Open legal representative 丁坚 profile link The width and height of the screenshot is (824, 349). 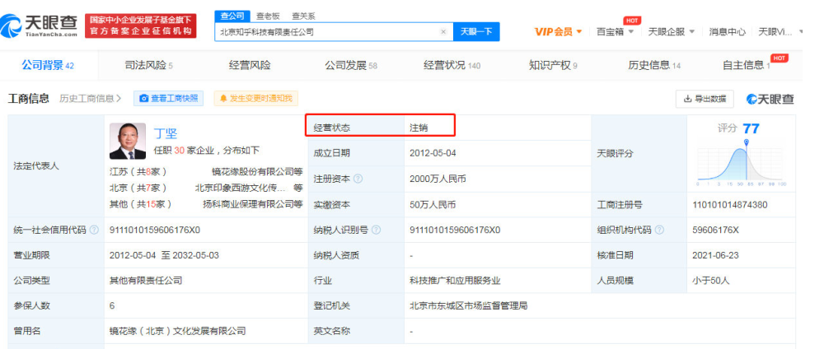(x=165, y=133)
